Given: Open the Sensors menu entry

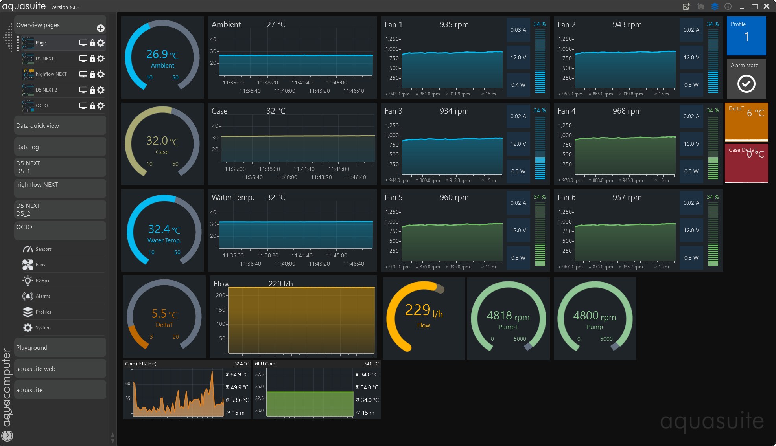Looking at the screenshot, I should [x=64, y=249].
